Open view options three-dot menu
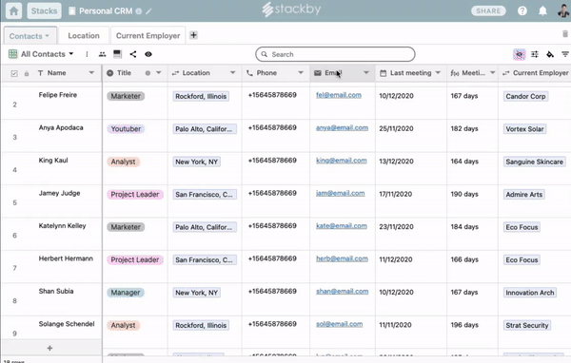Screen dimensions: 571x363 click(x=87, y=54)
